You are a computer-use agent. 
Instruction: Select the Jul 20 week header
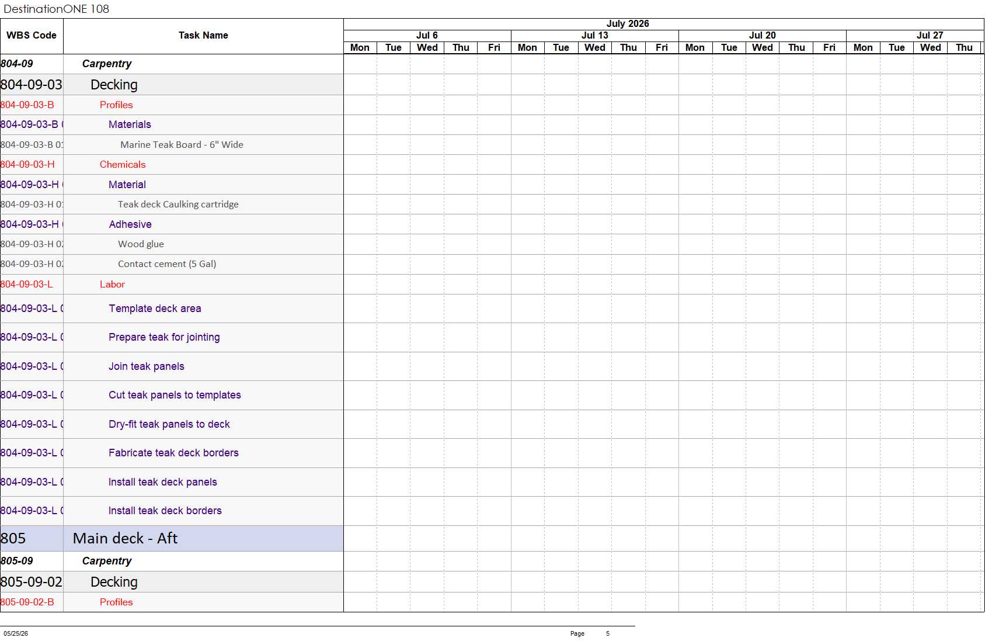point(762,36)
